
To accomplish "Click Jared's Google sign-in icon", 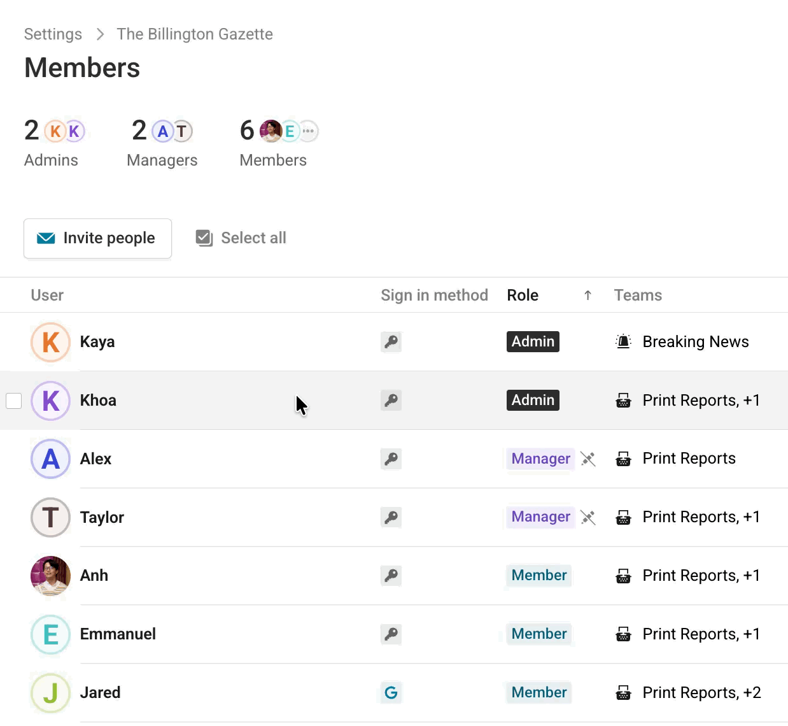I will click(391, 693).
